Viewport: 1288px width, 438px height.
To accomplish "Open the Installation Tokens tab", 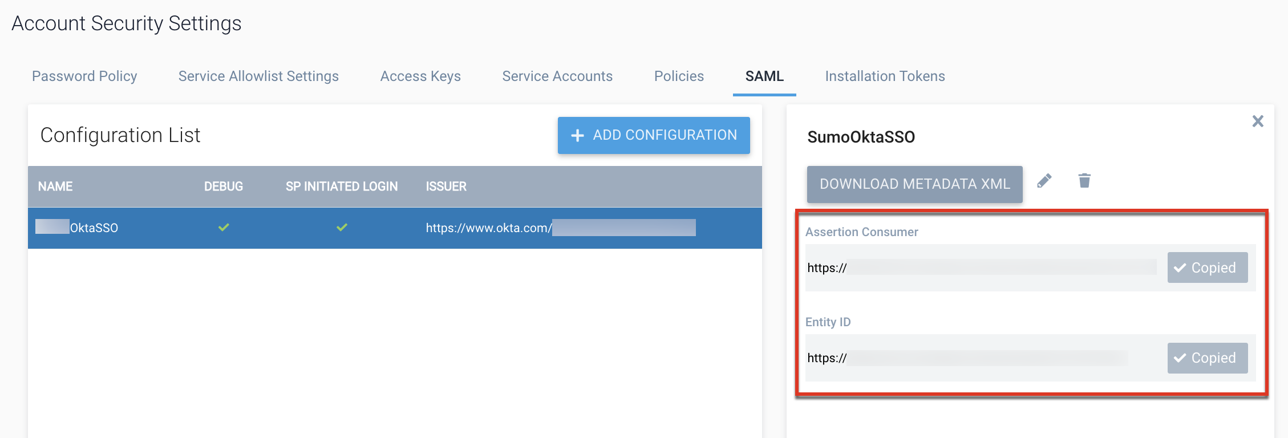I will (885, 76).
